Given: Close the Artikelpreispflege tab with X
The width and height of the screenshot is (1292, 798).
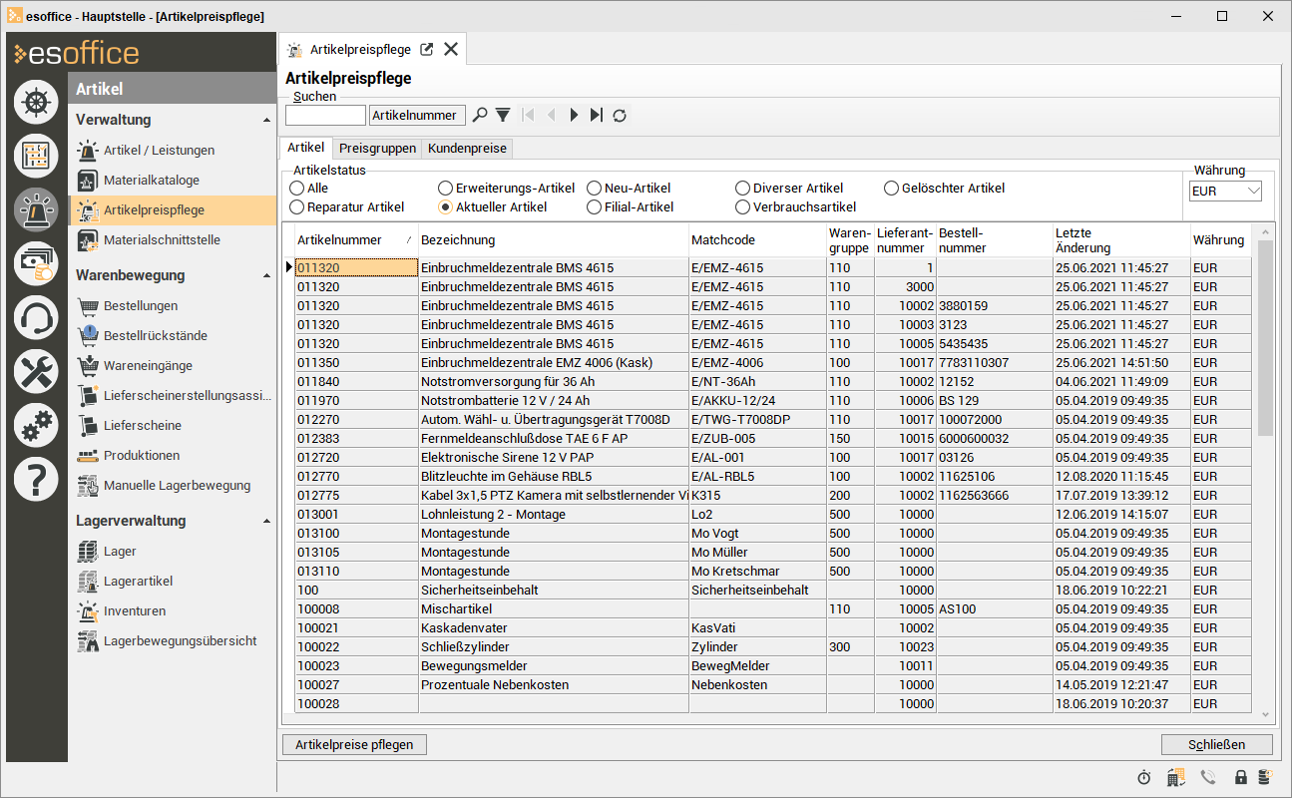Looking at the screenshot, I should 451,49.
